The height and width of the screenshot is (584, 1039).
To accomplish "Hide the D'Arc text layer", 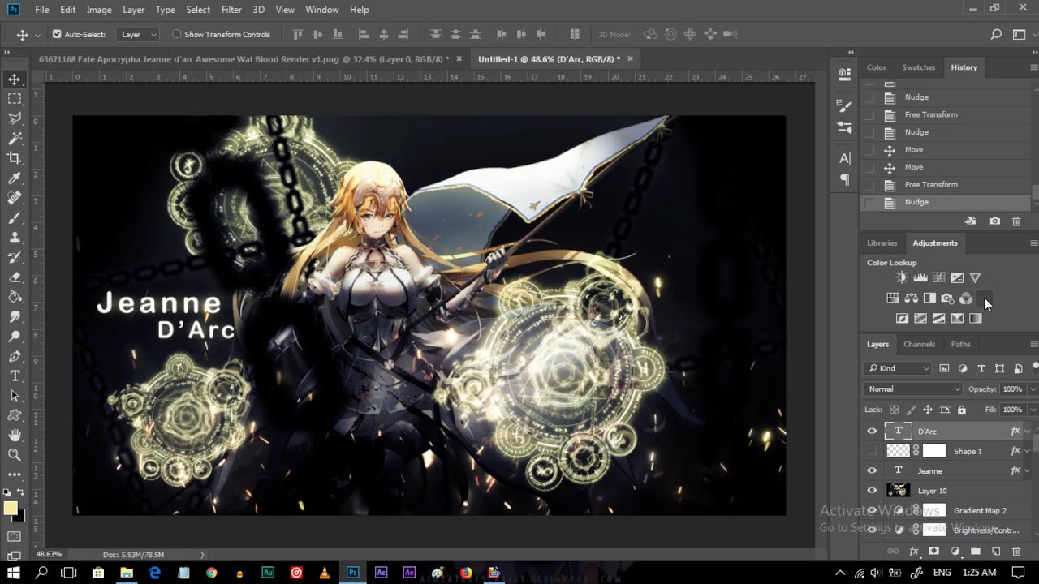I will [872, 432].
